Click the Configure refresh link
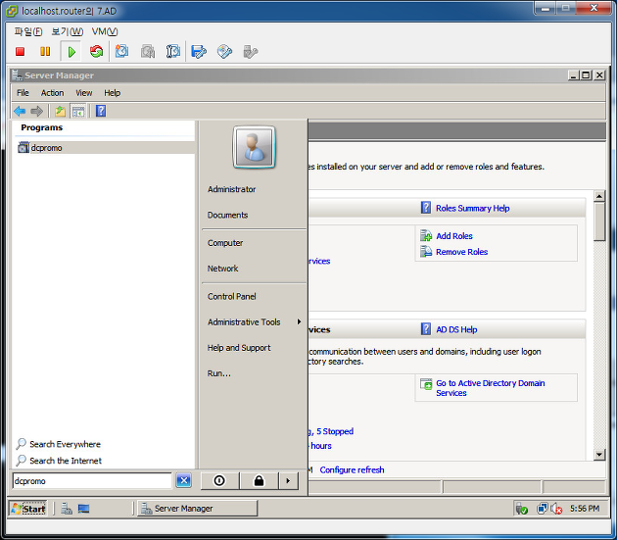This screenshot has width=617, height=540. [x=352, y=469]
